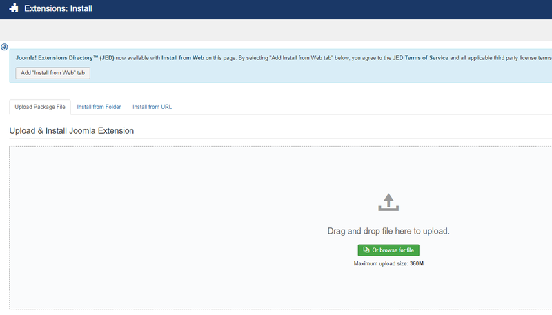This screenshot has height=315, width=552.
Task: Click Upload & Install Joomla Extension heading
Action: coord(72,131)
